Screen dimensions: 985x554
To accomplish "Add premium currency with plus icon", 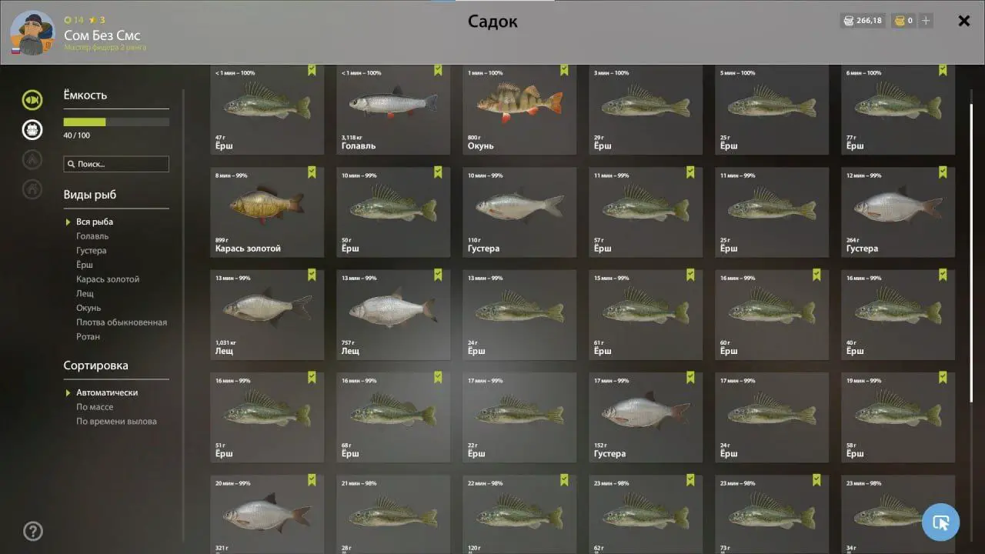I will coord(927,21).
